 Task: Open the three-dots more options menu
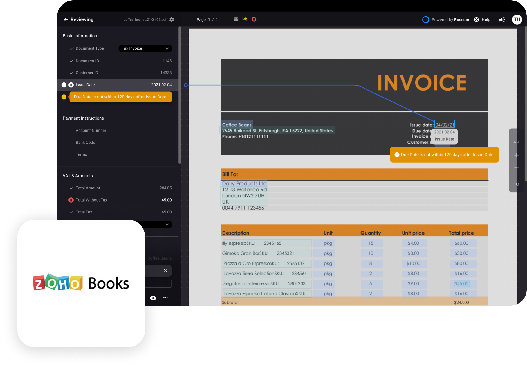(x=165, y=298)
